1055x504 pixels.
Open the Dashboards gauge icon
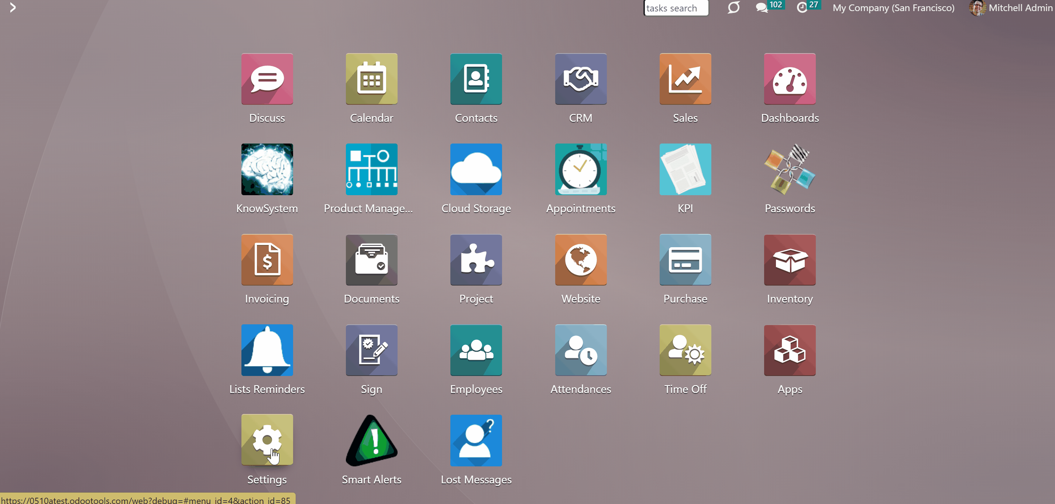pyautogui.click(x=790, y=79)
